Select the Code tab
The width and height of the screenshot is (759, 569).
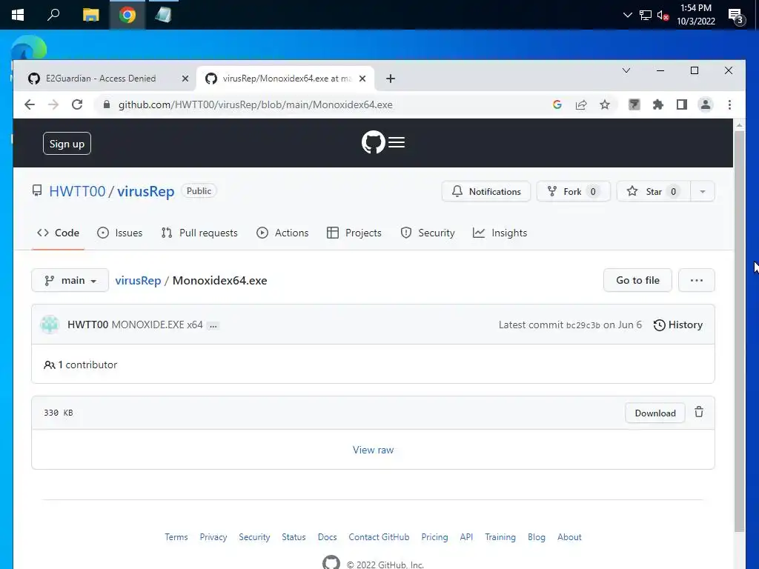(58, 233)
